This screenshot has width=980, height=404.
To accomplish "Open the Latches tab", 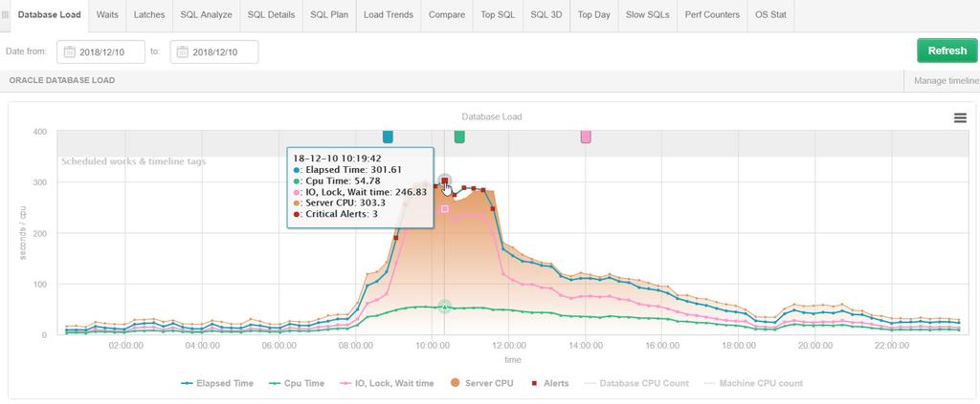I will (x=149, y=14).
